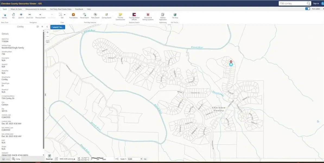
Task: Launch the Parcel Search tool
Action: click(84, 16)
